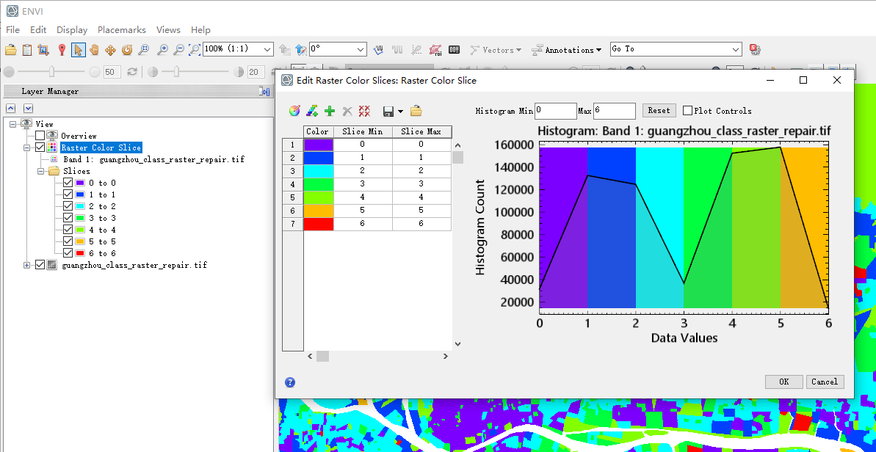This screenshot has width=876, height=452.
Task: Open the ROI tool icon
Action: point(435,50)
